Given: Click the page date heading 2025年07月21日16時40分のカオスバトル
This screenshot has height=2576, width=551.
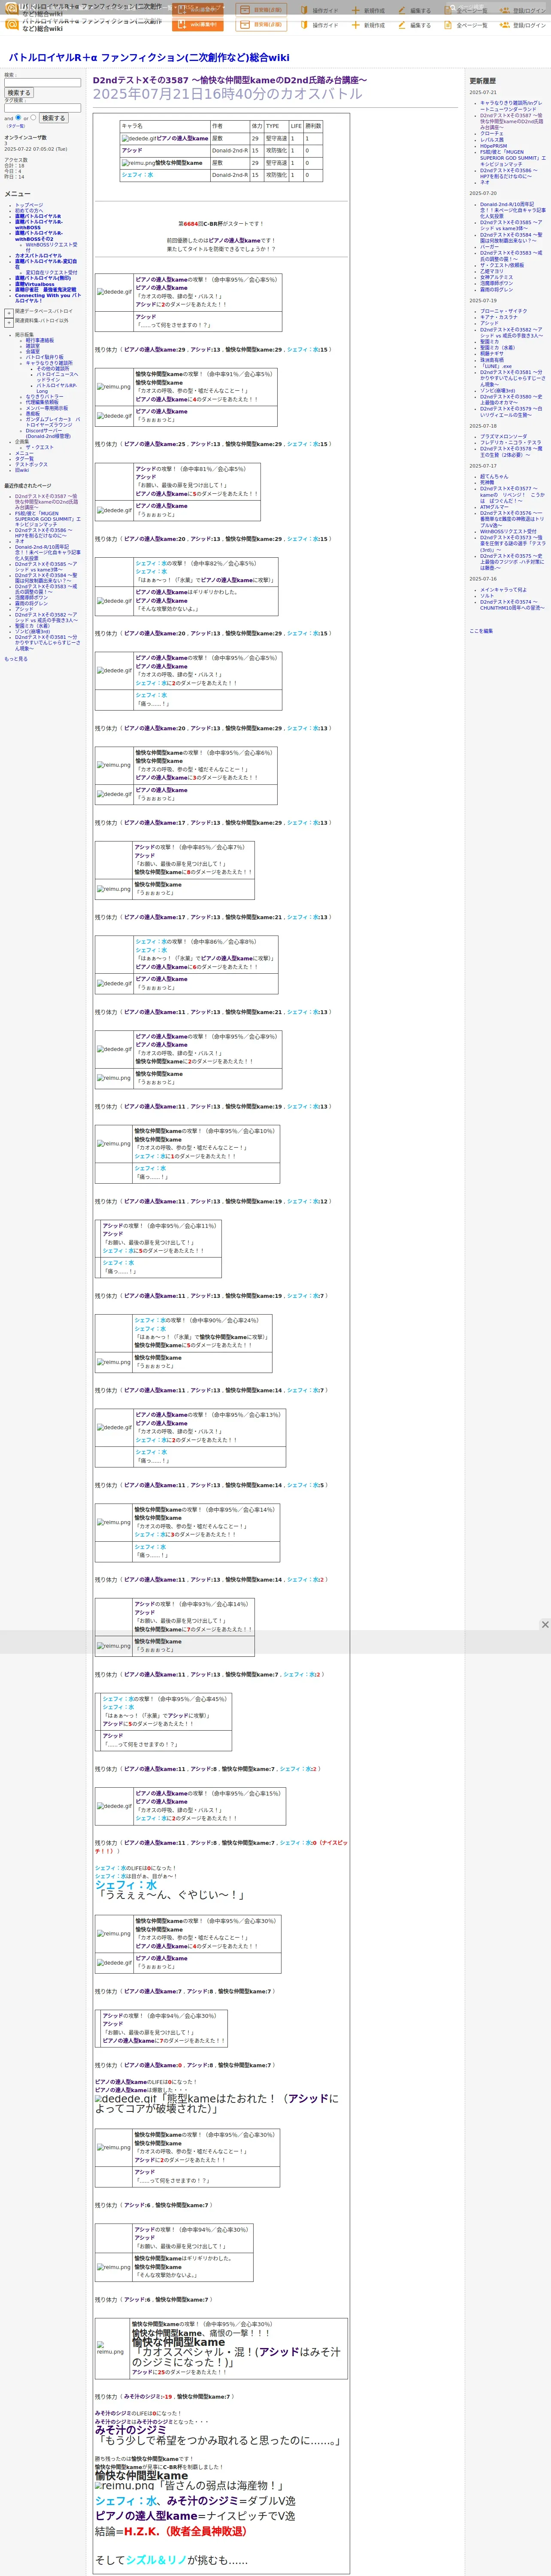Looking at the screenshot, I should tap(228, 94).
